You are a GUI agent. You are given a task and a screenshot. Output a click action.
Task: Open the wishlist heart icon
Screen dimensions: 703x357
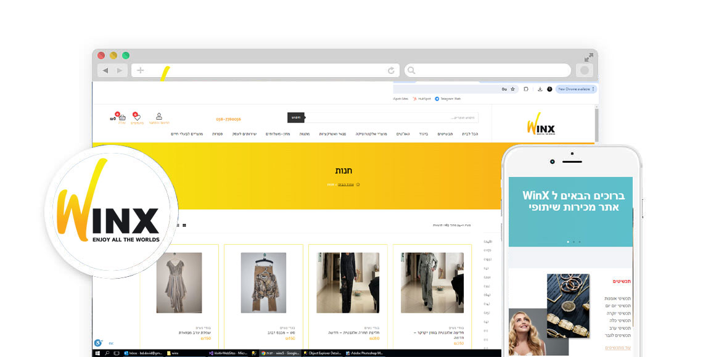(x=137, y=117)
